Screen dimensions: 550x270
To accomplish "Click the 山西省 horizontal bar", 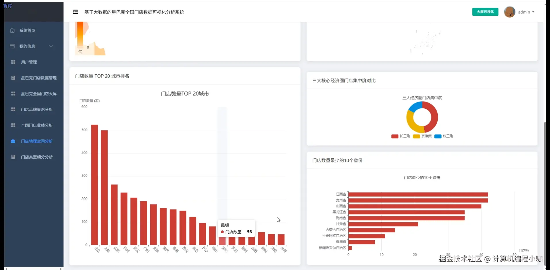I will pyautogui.click(x=415, y=206).
